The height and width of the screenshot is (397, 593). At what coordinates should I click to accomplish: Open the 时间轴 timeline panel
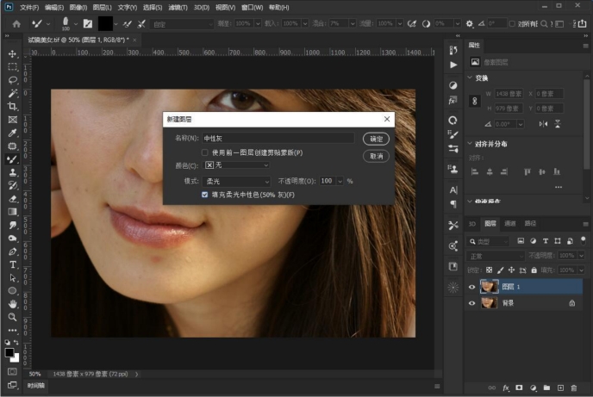point(36,386)
